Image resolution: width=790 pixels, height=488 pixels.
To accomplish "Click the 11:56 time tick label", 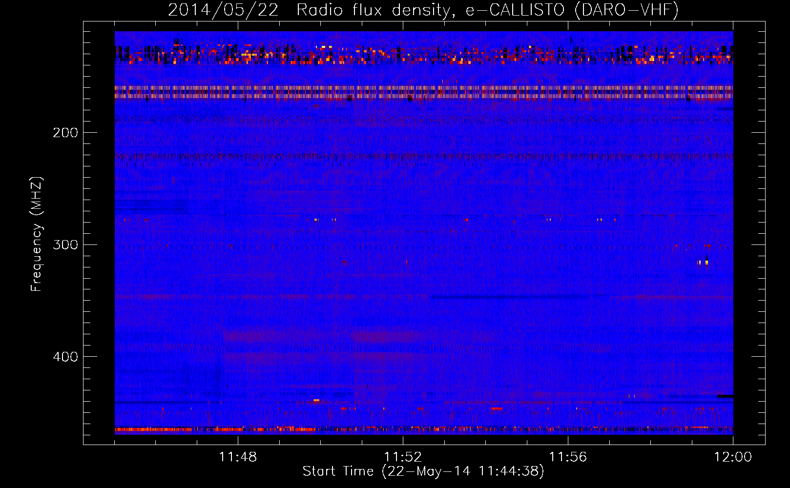I will (x=568, y=457).
